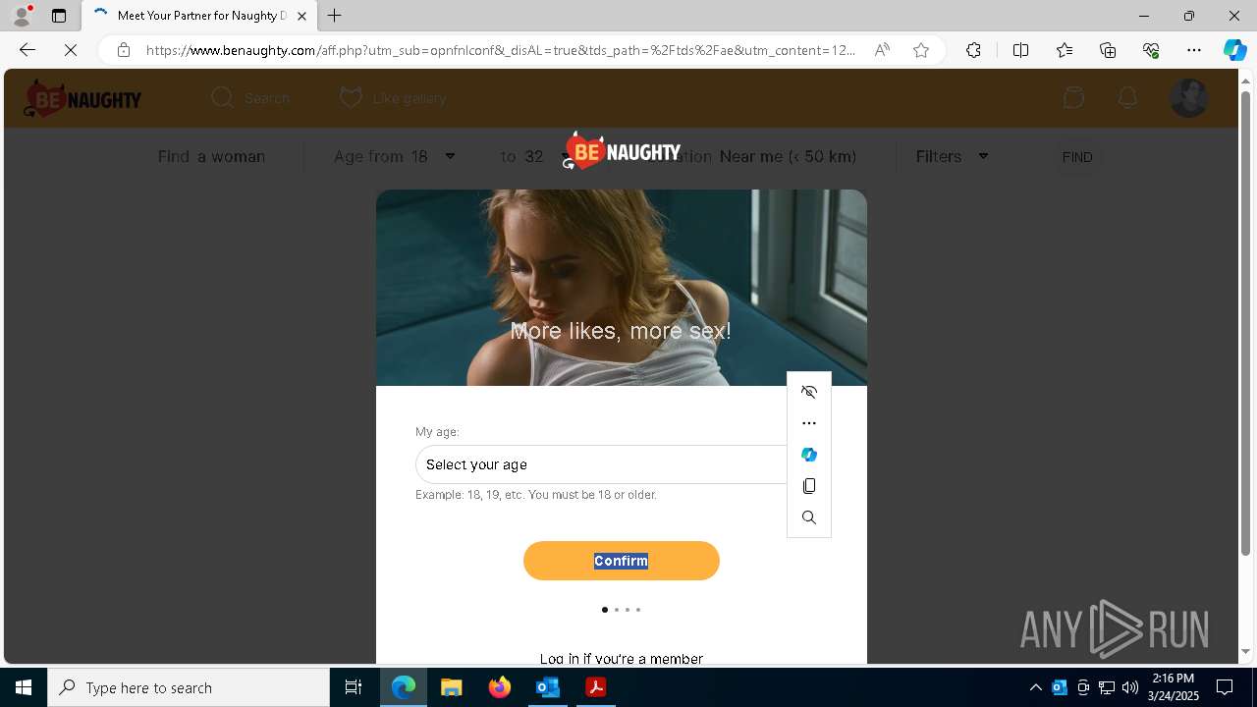Image resolution: width=1257 pixels, height=707 pixels.
Task: Open the user avatar menu
Action: click(x=1189, y=98)
